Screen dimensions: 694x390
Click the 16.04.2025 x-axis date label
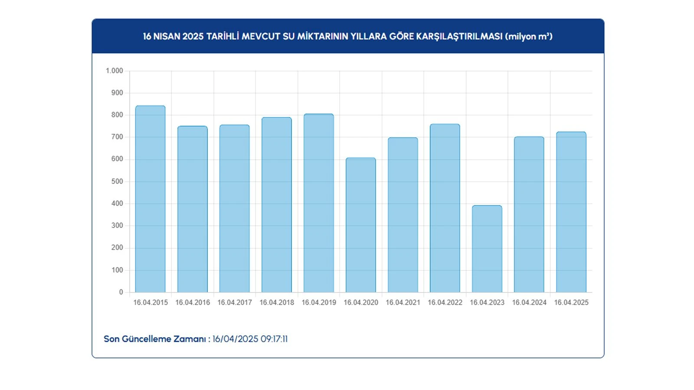571,302
